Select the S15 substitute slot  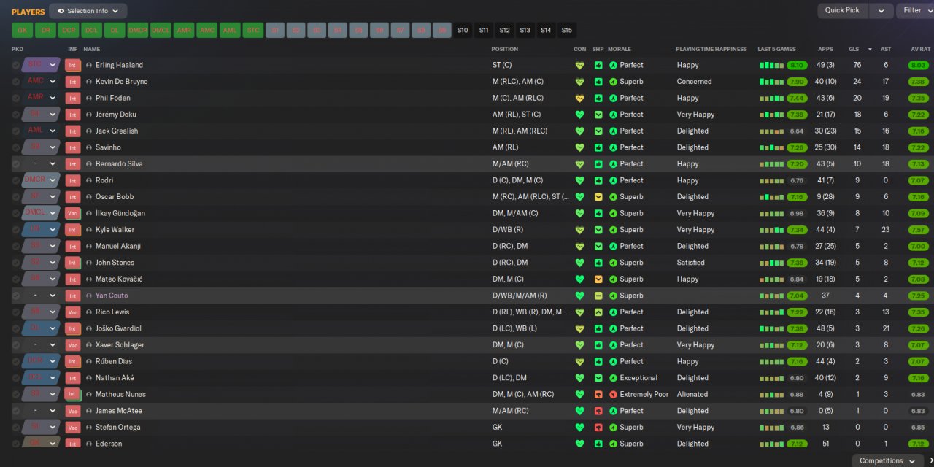[567, 30]
